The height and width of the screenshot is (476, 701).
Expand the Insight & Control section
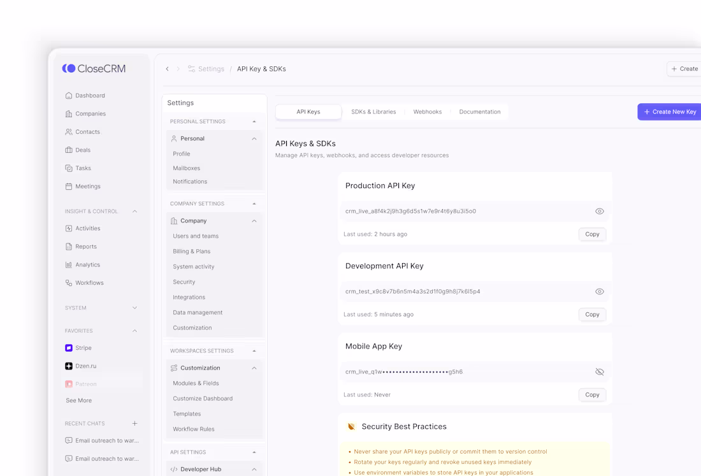134,211
